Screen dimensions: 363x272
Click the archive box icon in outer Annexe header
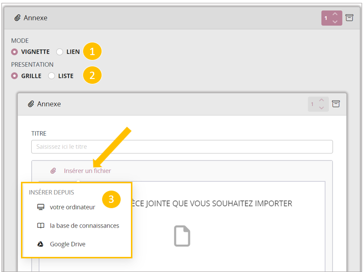[349, 18]
